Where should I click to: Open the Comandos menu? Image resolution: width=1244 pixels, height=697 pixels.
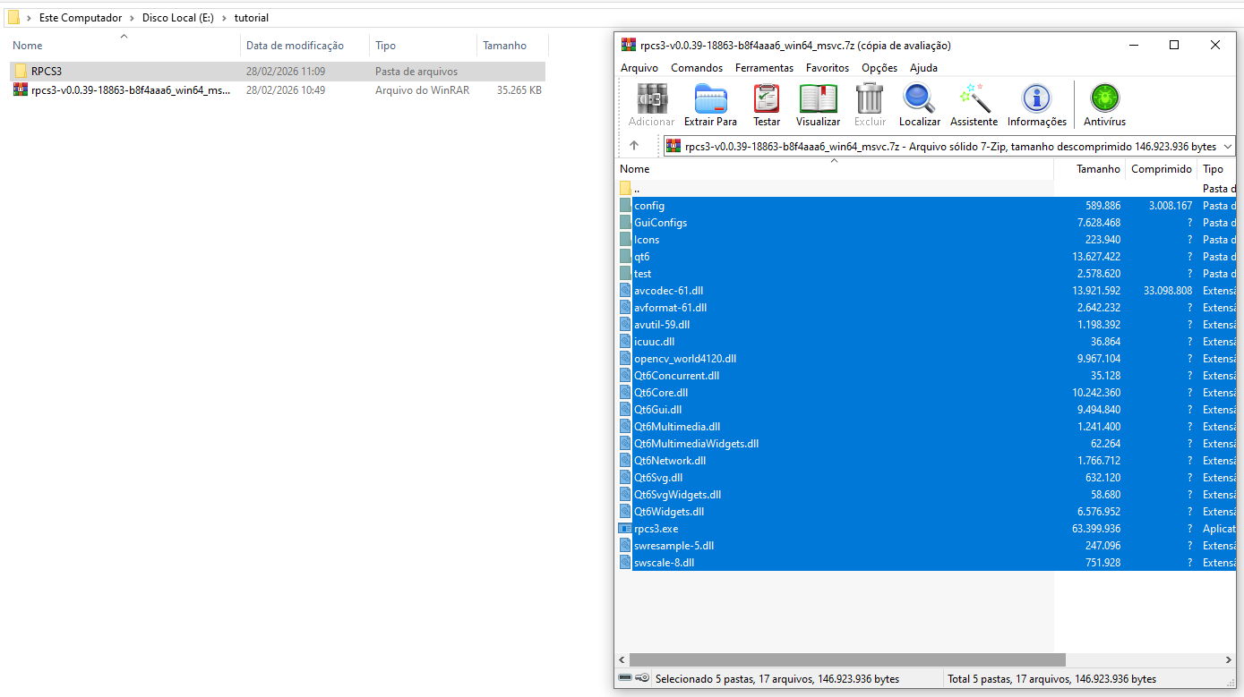pos(697,68)
